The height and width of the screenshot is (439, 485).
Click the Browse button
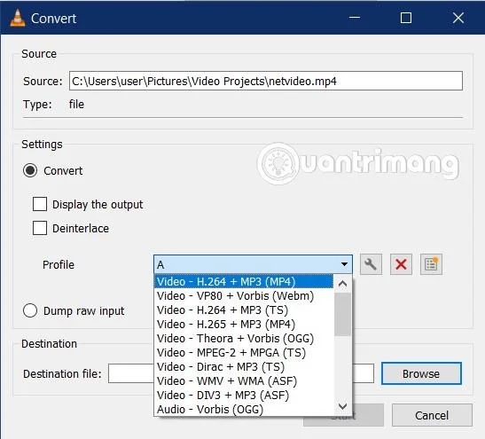421,373
